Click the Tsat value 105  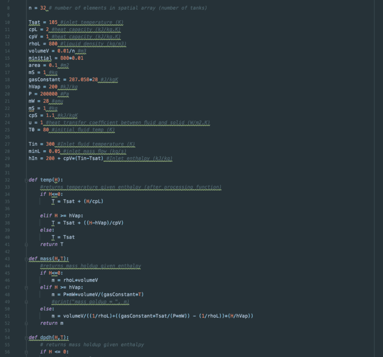54,22
